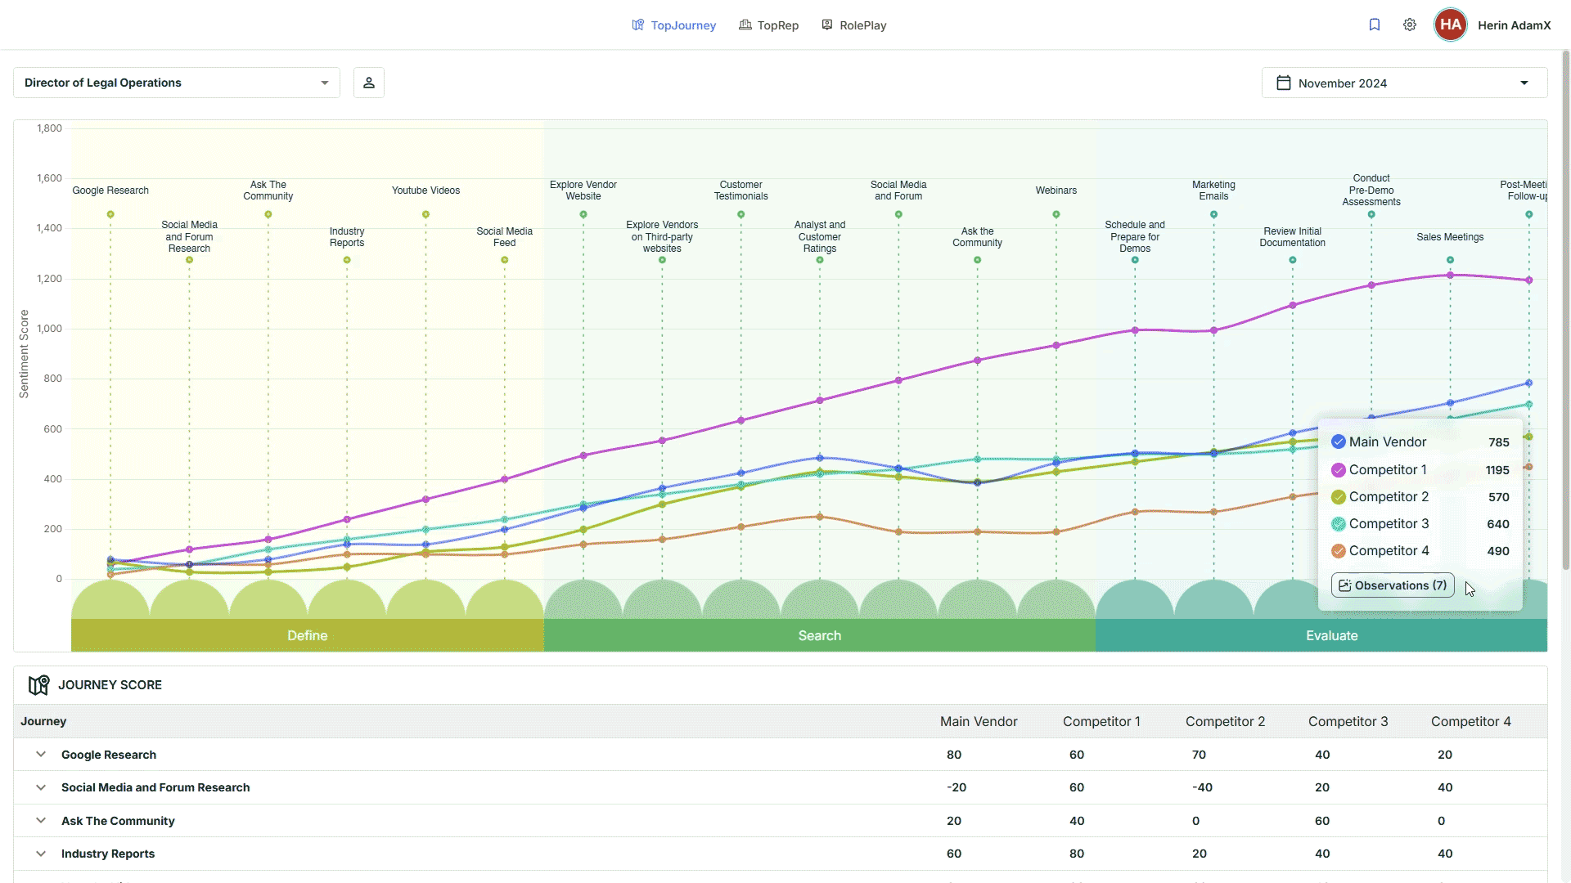Viewport: 1571px width, 883px height.
Task: Open settings gear icon
Action: (x=1410, y=25)
